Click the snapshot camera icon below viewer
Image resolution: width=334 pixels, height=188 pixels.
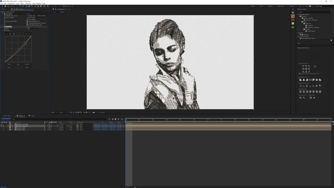coord(94,112)
